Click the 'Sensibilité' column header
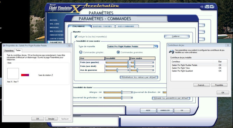Viewport: 233px width, 128px height. [x=117, y=58]
